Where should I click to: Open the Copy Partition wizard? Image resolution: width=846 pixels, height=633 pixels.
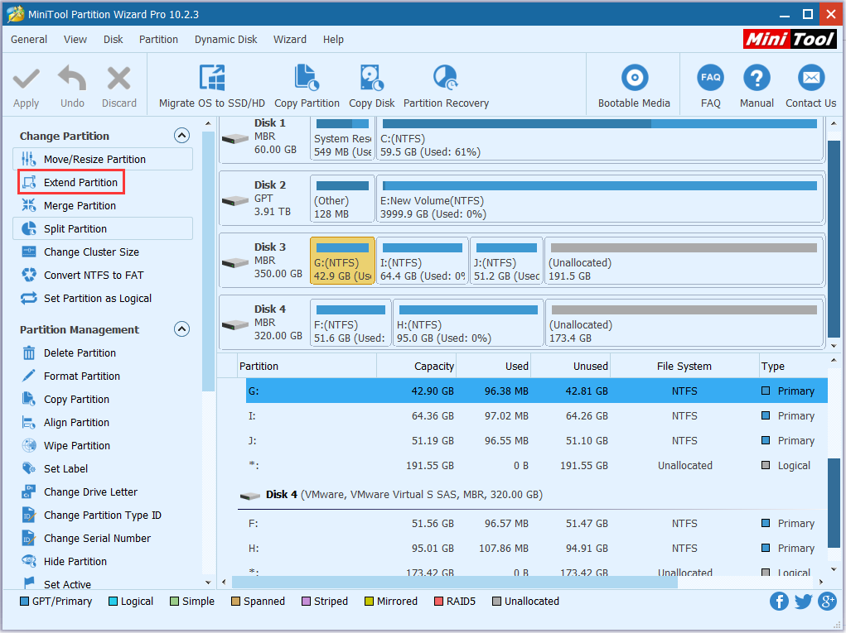point(307,86)
